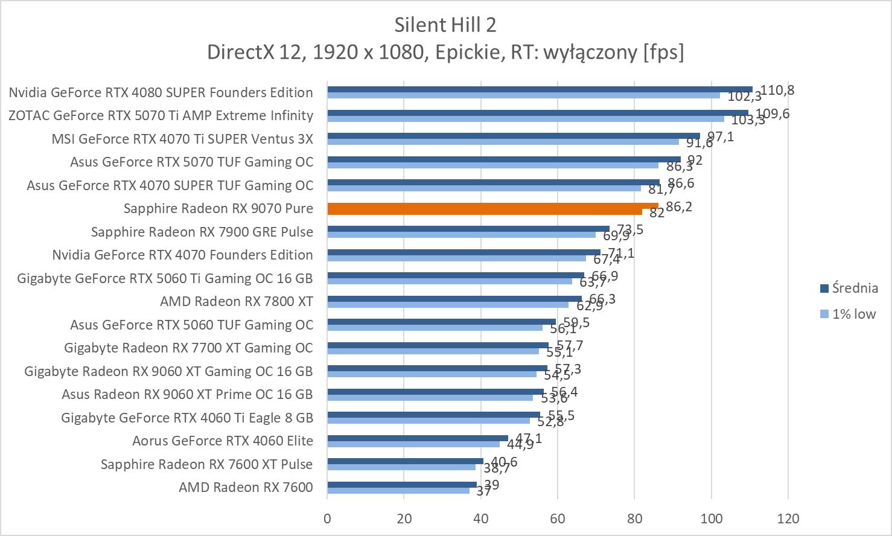The image size is (892, 536).
Task: Click the Sapphire Radeon RX 9070 Pure label
Action: (x=218, y=208)
